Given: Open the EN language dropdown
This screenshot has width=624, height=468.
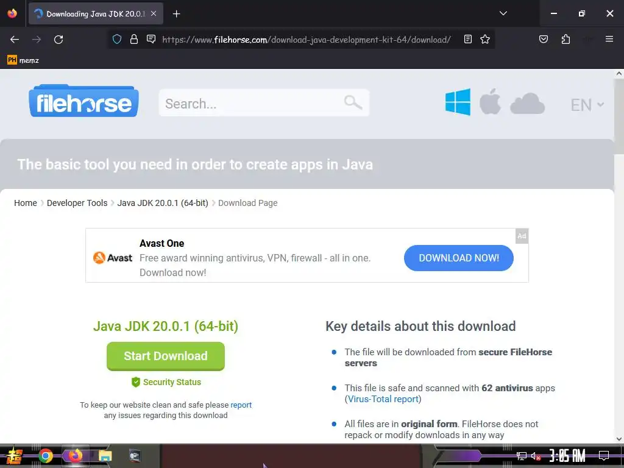Looking at the screenshot, I should coord(587,105).
